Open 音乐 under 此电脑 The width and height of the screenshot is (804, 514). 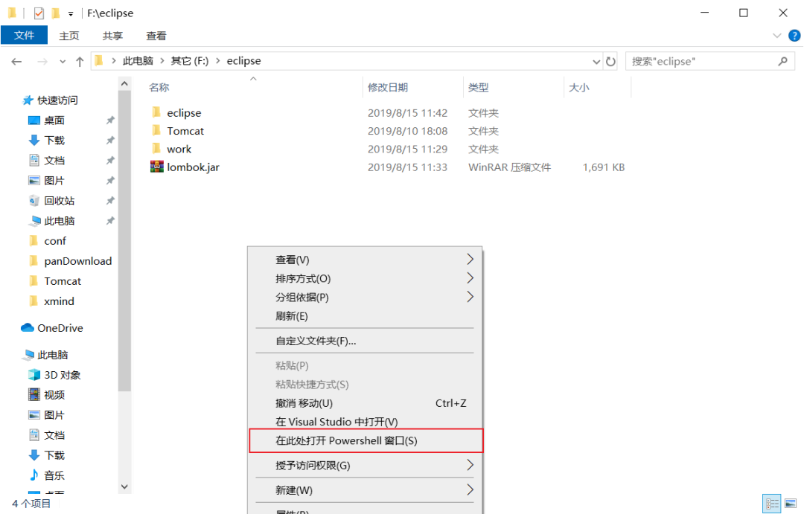coord(54,475)
